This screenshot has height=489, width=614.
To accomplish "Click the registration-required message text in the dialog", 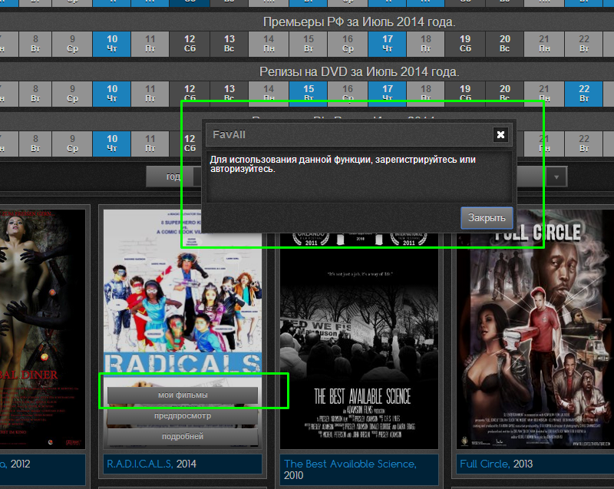I will (x=342, y=164).
